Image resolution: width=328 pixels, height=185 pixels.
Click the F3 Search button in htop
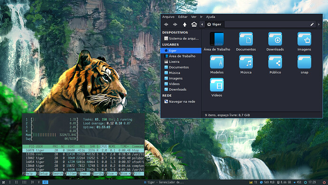point(56,174)
